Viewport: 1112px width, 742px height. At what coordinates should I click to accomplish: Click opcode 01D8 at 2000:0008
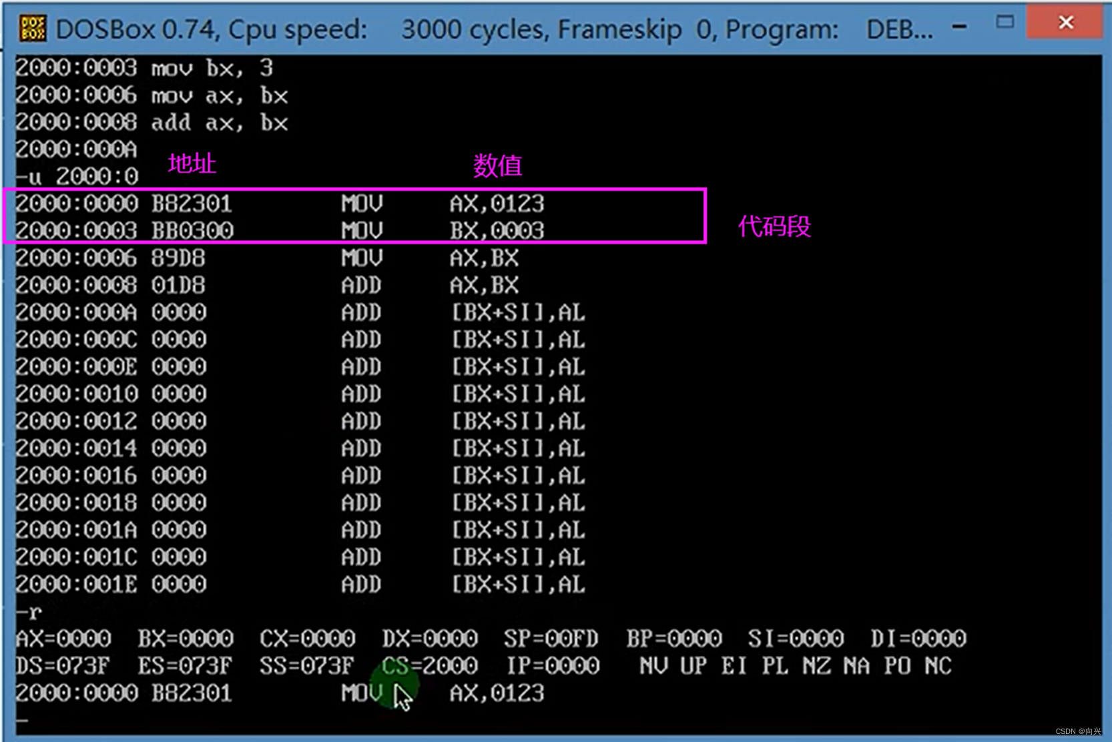pyautogui.click(x=178, y=286)
